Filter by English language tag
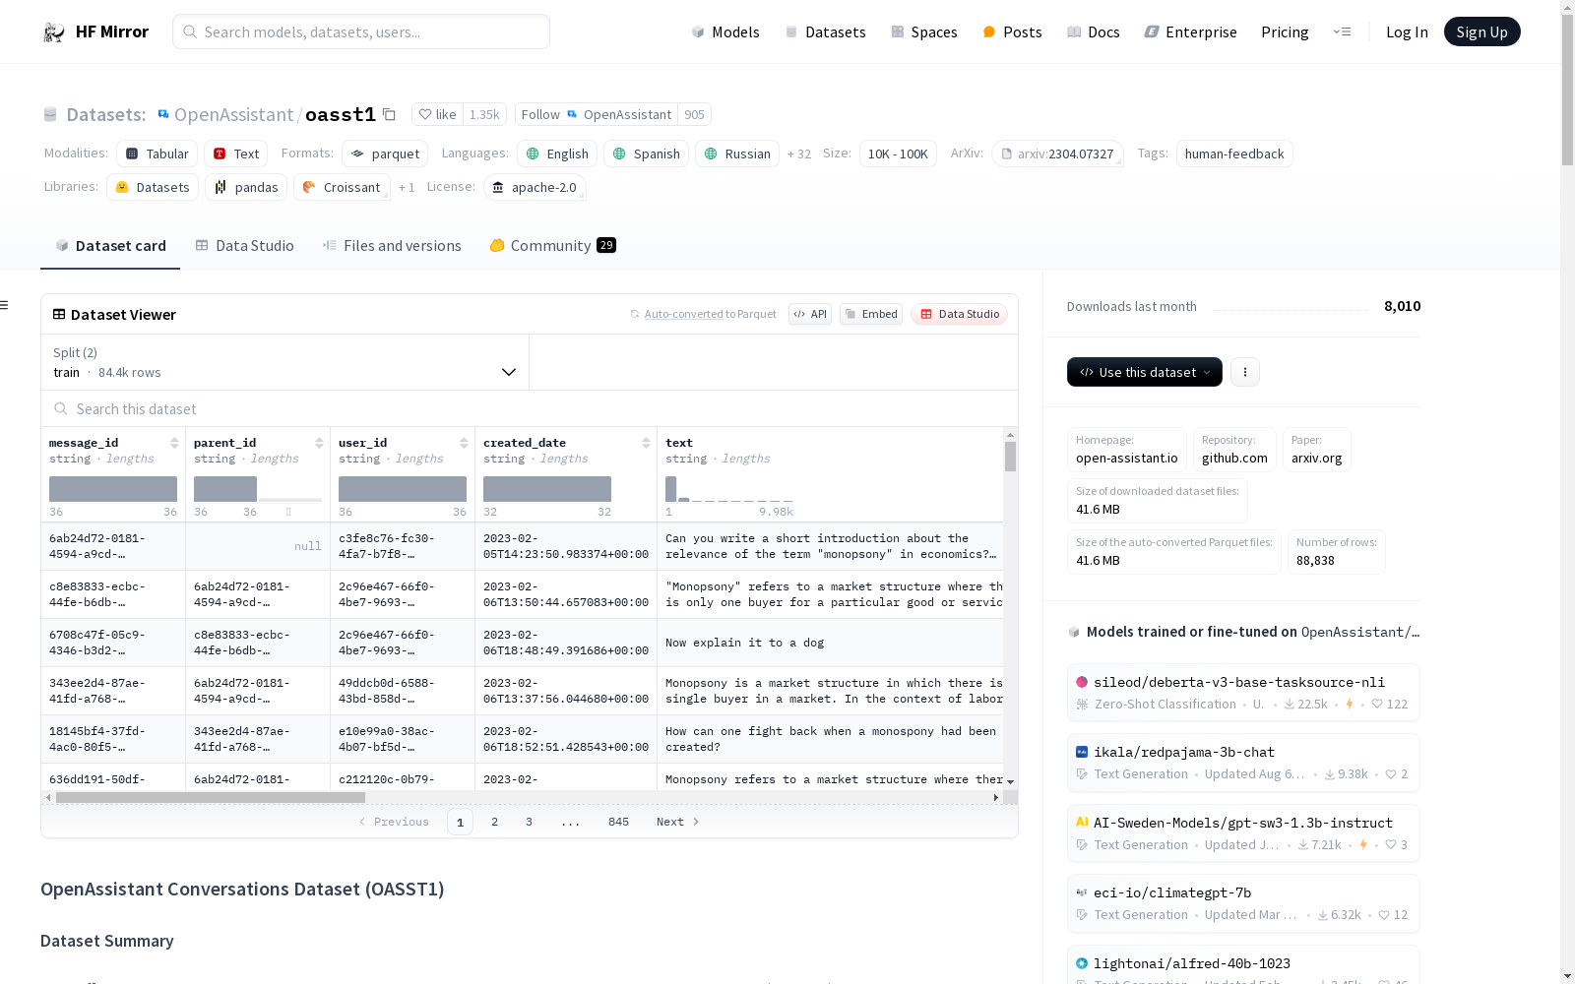The height and width of the screenshot is (984, 1575). point(557,154)
